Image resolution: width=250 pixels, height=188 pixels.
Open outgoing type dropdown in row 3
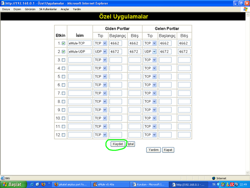pos(100,60)
